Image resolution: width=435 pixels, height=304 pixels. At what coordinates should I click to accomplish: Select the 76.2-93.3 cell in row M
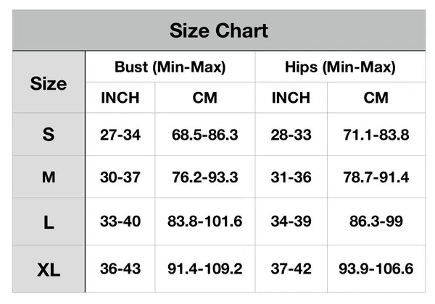pyautogui.click(x=204, y=177)
